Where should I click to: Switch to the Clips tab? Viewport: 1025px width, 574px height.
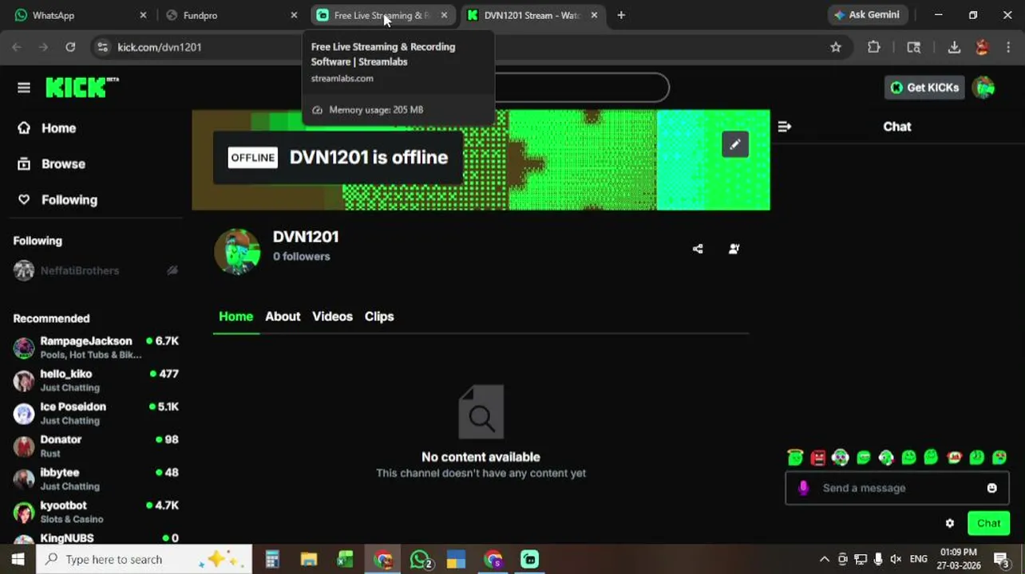click(379, 316)
